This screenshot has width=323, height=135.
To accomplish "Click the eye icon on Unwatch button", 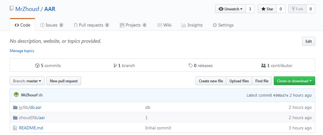I will (x=221, y=9).
